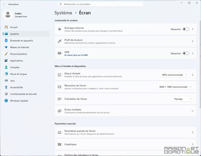Open Windows Update page
201x156 pixels.
(26, 101)
